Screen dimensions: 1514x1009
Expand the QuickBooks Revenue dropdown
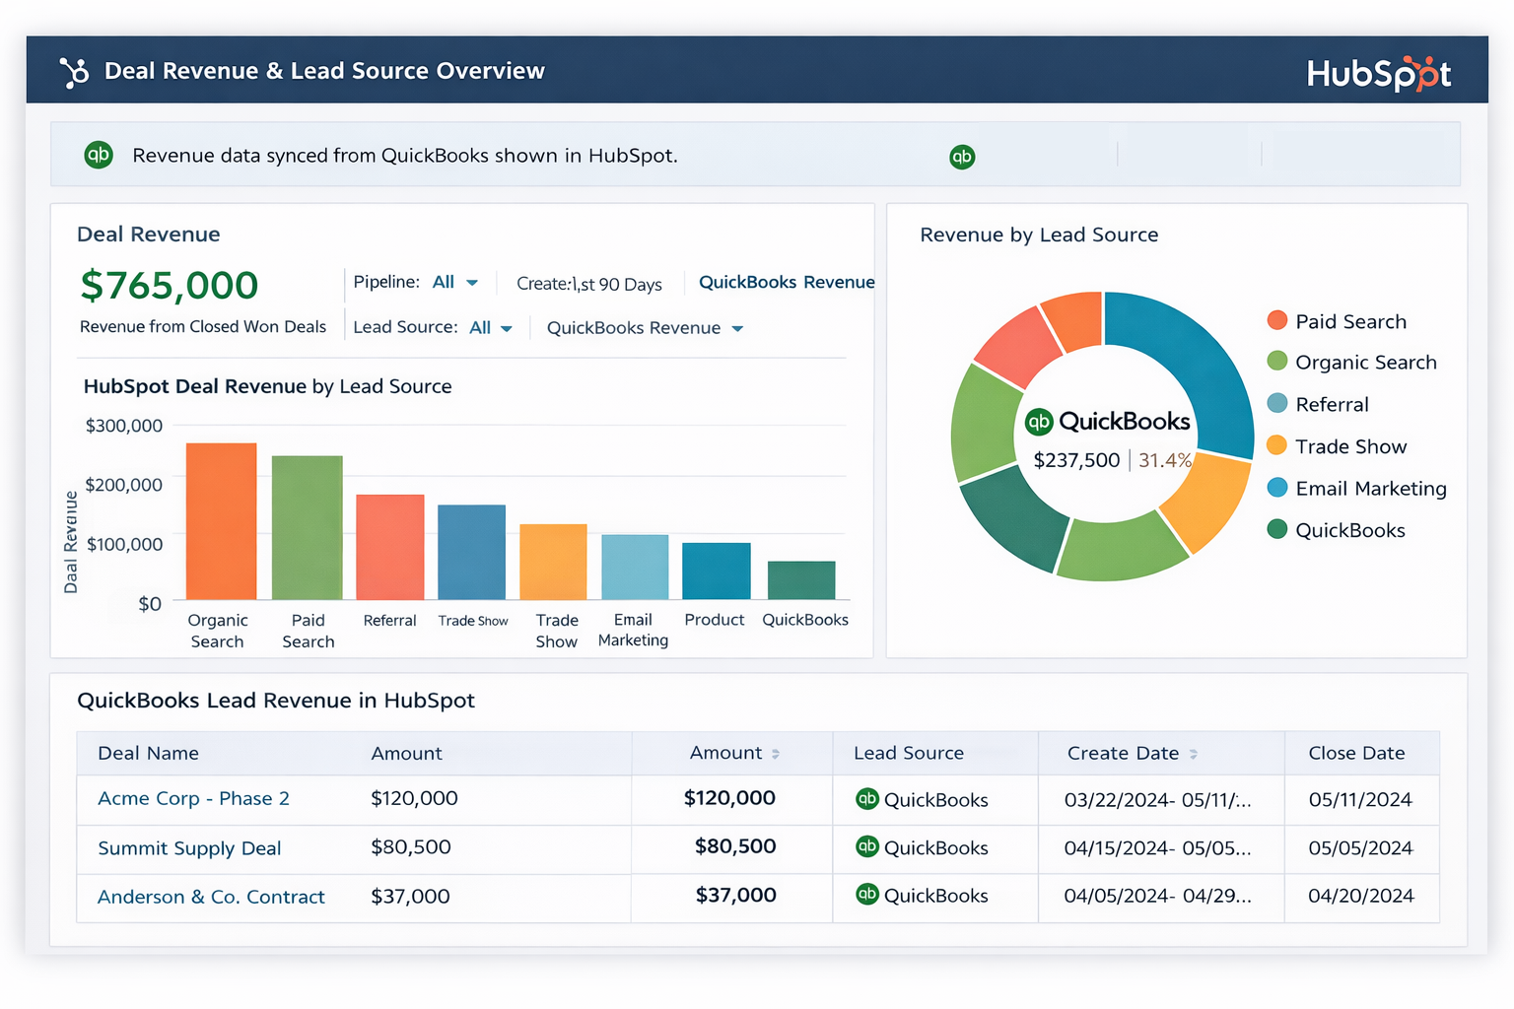pyautogui.click(x=644, y=327)
